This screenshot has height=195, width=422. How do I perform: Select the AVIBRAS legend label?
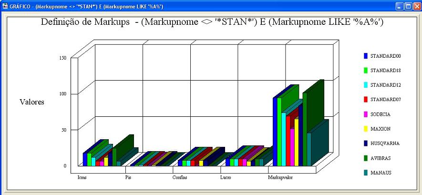[x=381, y=158]
